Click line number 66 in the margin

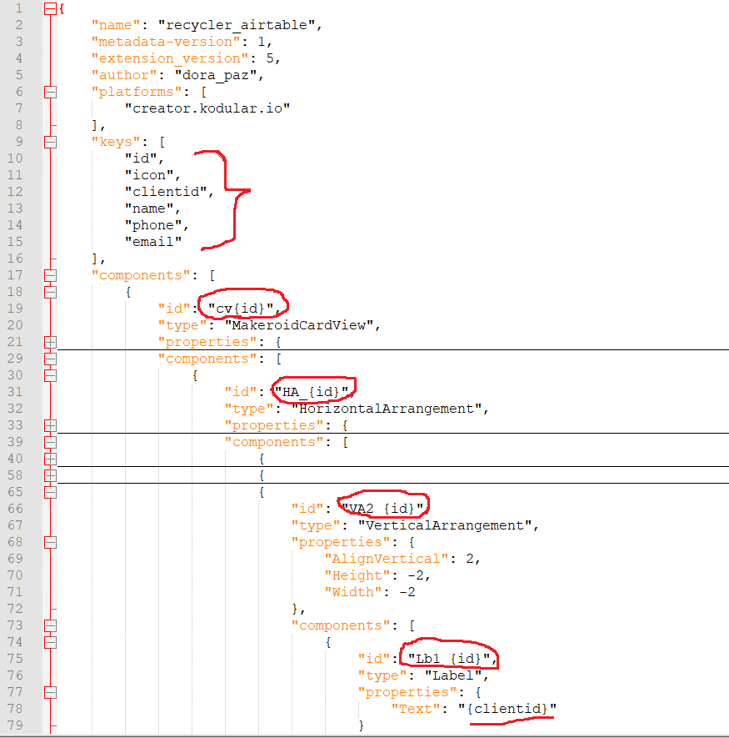[15, 509]
